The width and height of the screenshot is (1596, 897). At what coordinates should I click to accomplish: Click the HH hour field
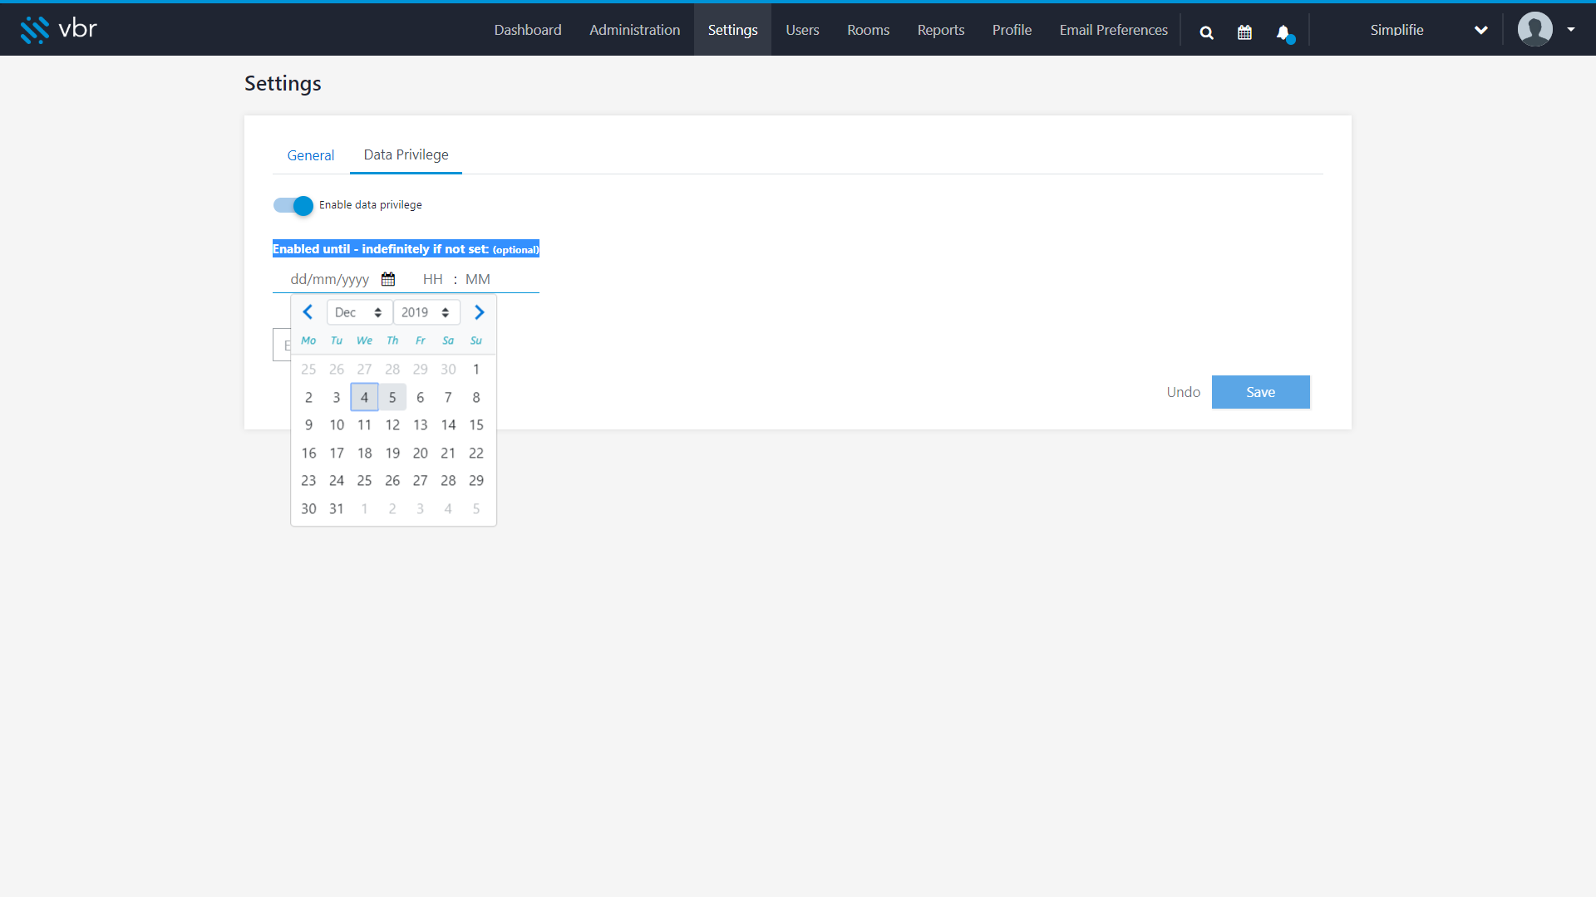(432, 279)
